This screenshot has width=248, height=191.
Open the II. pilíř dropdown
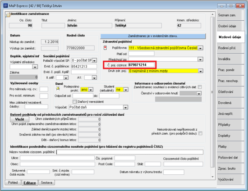[66, 78]
